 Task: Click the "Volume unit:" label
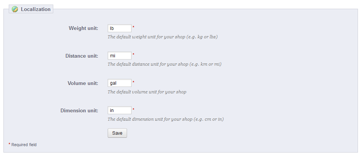[x=83, y=83]
